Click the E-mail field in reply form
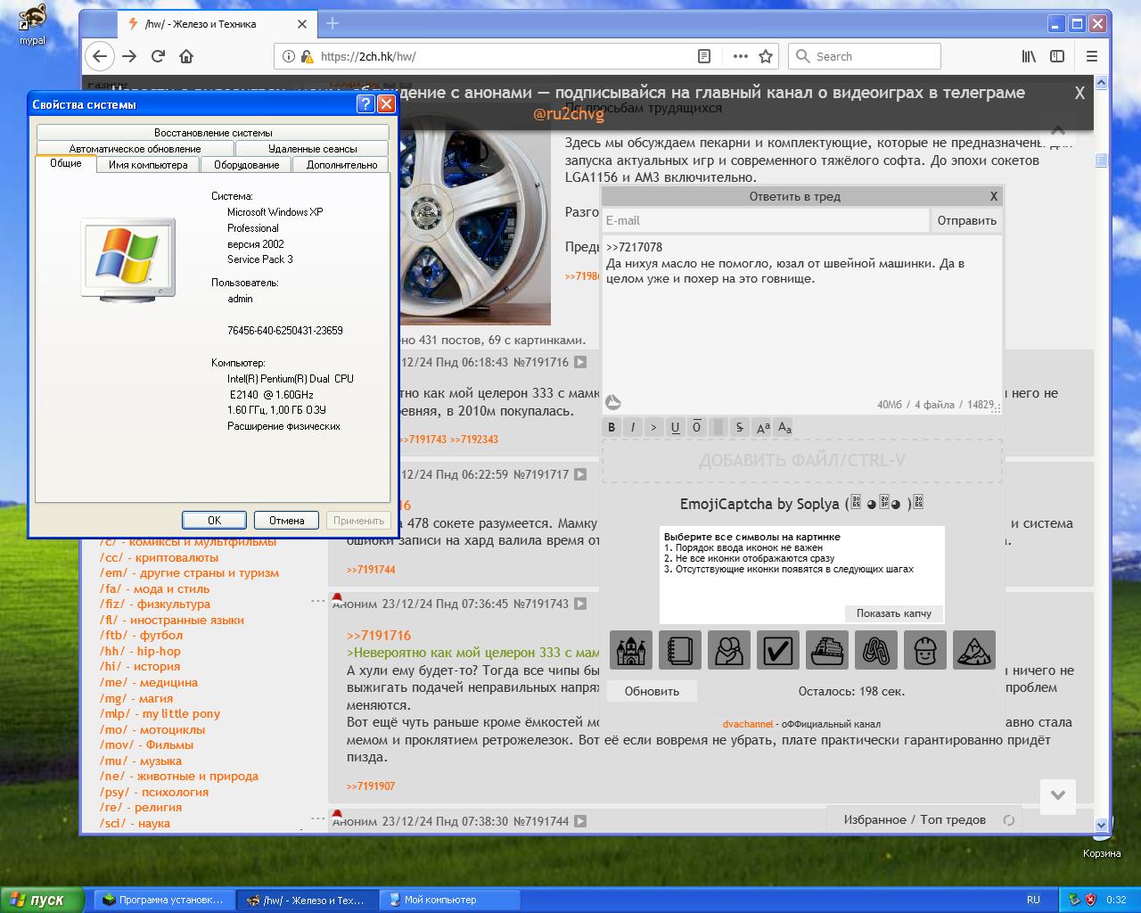1141x913 pixels. pos(766,220)
